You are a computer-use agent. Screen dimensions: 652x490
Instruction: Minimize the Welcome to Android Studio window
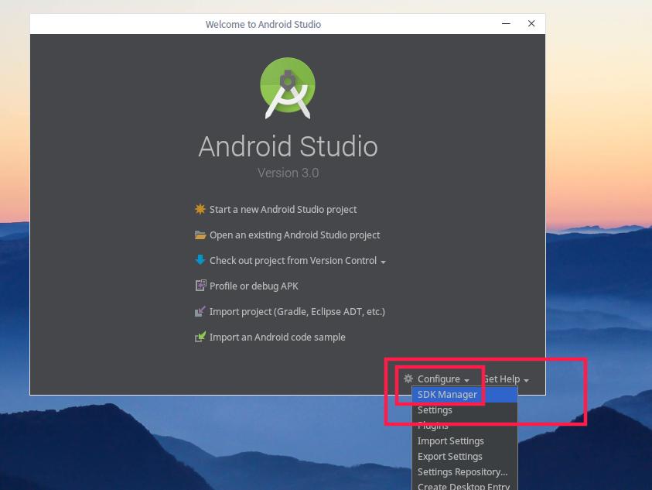(506, 24)
